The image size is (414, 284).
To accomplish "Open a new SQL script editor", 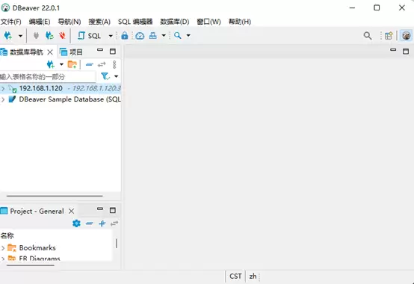I will 90,36.
